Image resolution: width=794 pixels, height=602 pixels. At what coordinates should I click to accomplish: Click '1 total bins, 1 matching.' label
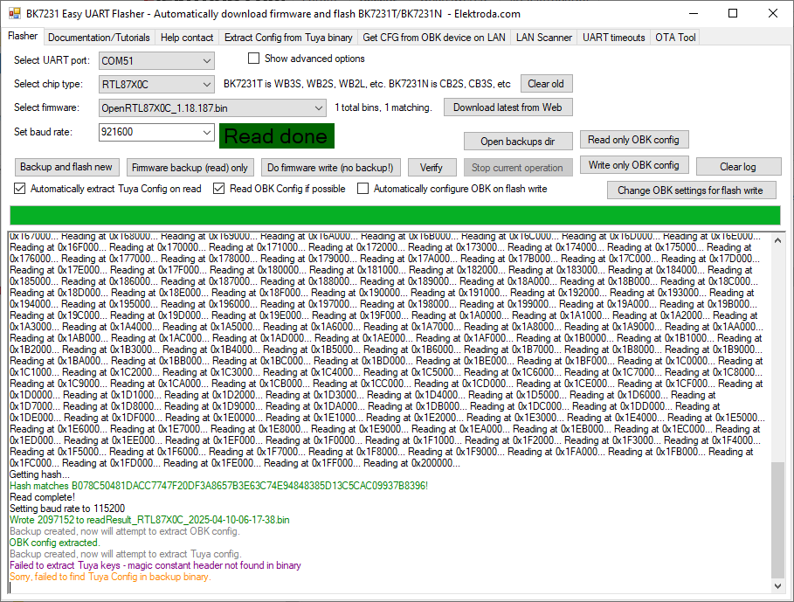[x=383, y=107]
